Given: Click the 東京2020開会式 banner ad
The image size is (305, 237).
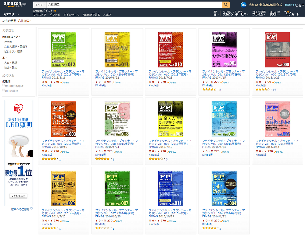Looking at the screenshot, I should 265,5.
